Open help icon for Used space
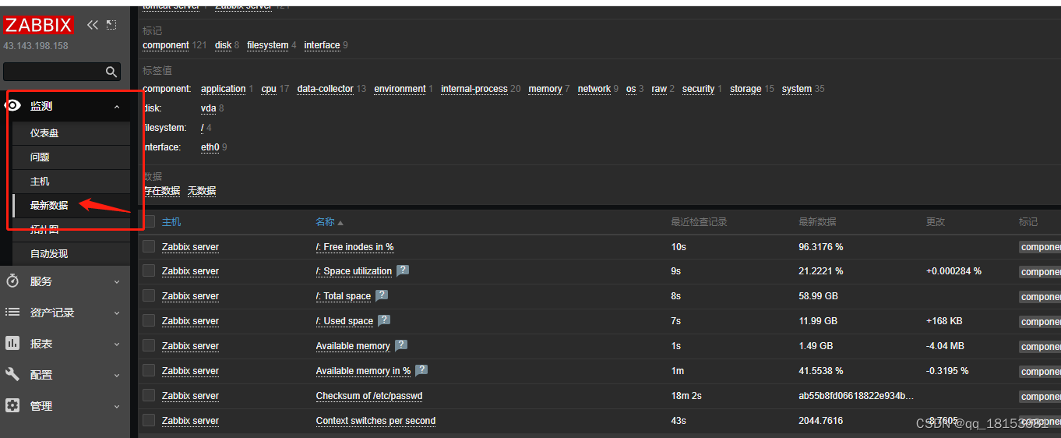The height and width of the screenshot is (438, 1061). click(x=384, y=320)
